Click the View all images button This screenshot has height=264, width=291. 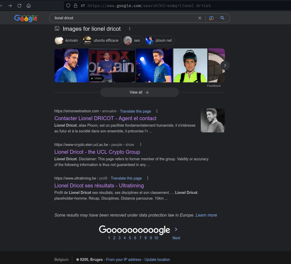(139, 92)
